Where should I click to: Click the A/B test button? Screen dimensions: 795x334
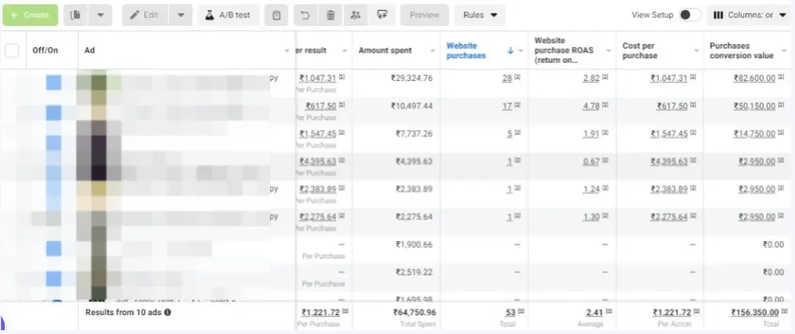coord(228,15)
